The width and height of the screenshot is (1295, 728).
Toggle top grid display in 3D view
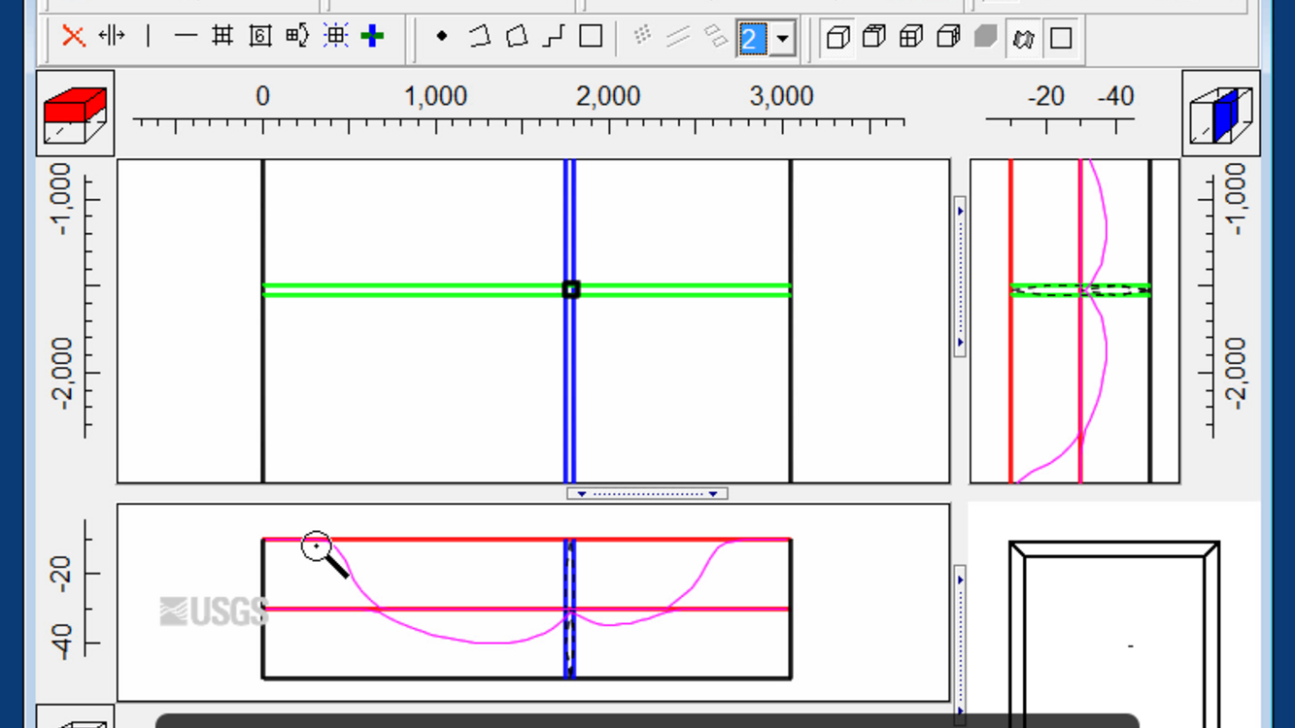point(871,37)
